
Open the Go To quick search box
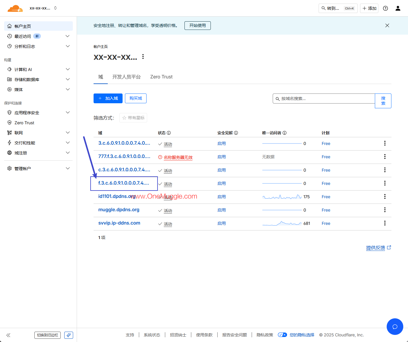point(338,8)
